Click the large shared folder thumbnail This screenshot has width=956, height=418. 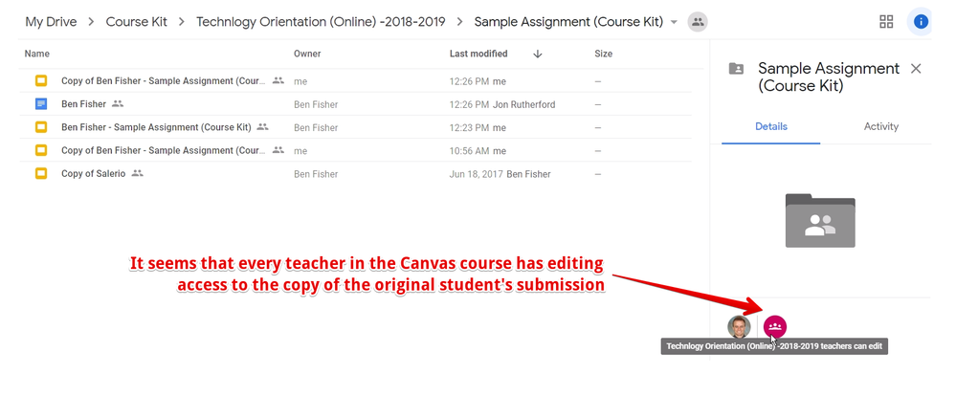pyautogui.click(x=819, y=221)
